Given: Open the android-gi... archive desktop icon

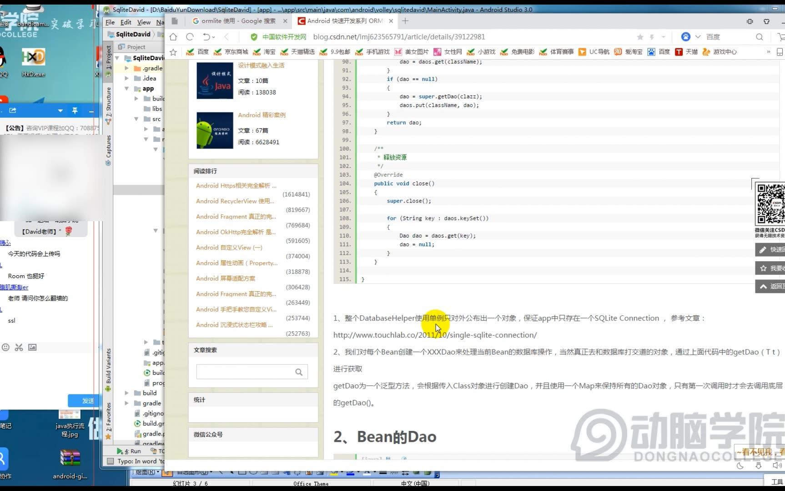Looking at the screenshot, I should (70, 464).
